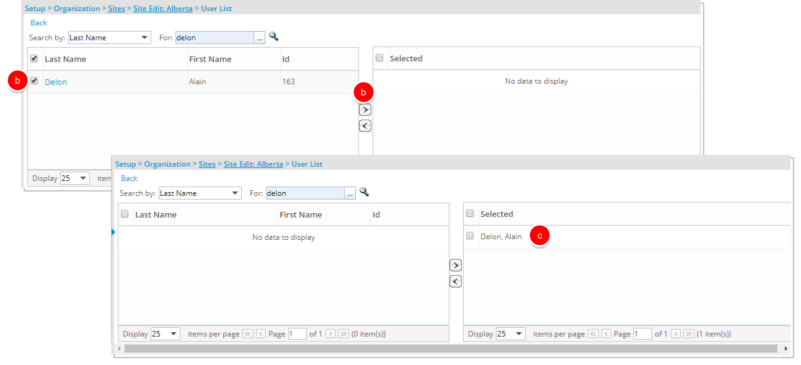Uncheck the checkbox next to Delon link
801x365 pixels.
pyautogui.click(x=35, y=81)
